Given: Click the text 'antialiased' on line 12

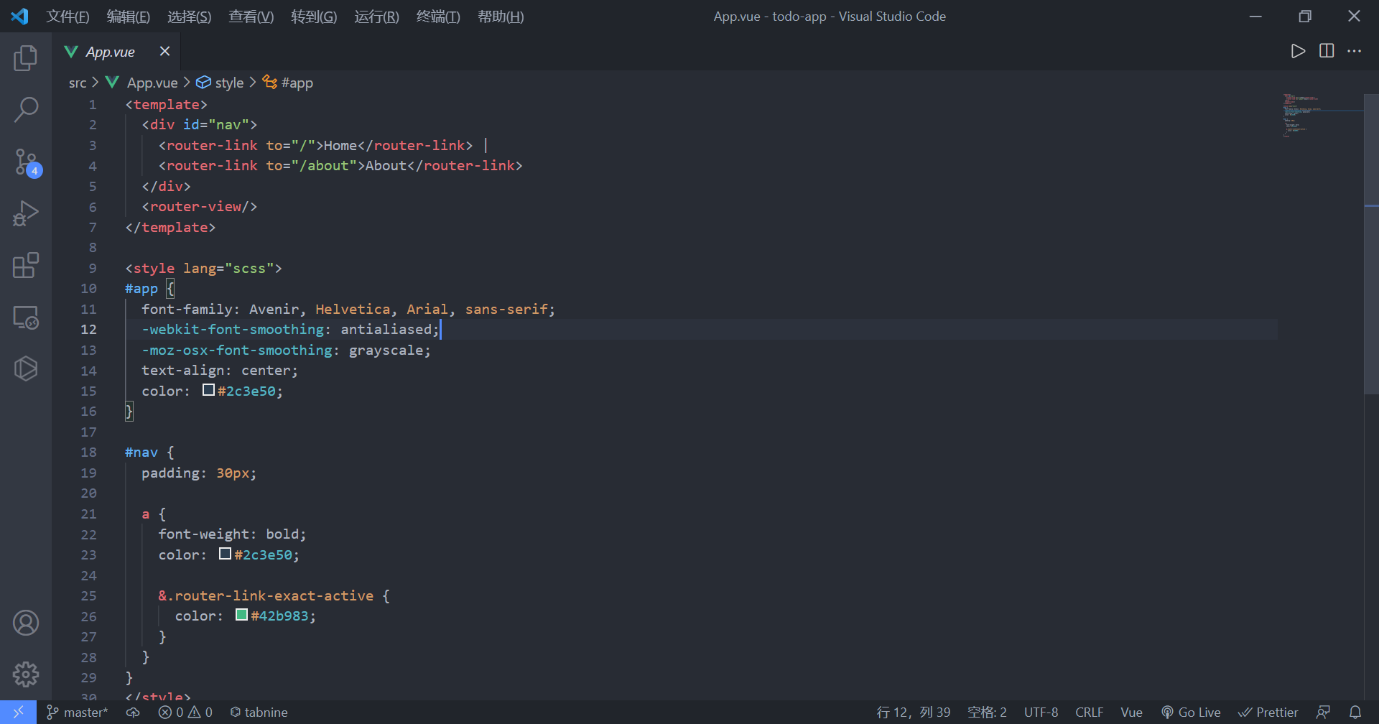Looking at the screenshot, I should 386,329.
